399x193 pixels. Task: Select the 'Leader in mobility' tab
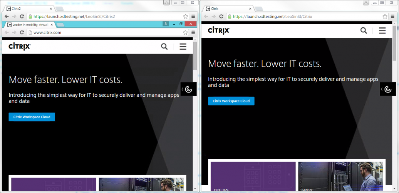[x=31, y=25]
